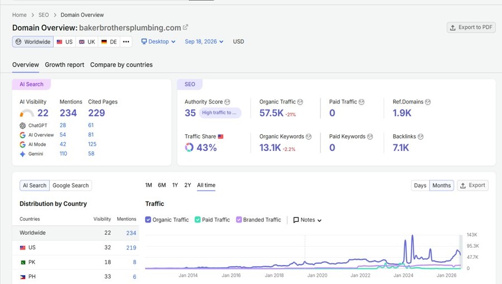Click the 7.1K Backlinks value
This screenshot has width=502, height=284.
pyautogui.click(x=401, y=148)
